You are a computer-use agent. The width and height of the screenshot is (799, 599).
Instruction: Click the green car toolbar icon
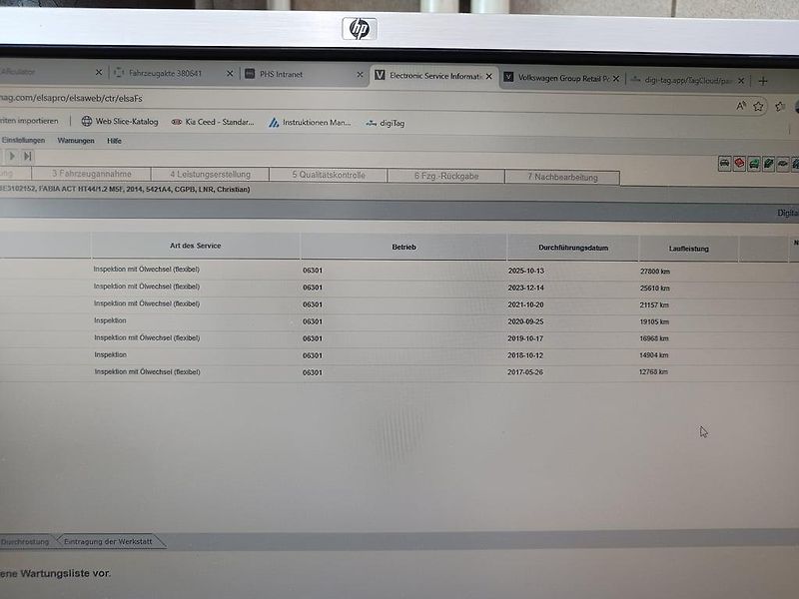(754, 164)
